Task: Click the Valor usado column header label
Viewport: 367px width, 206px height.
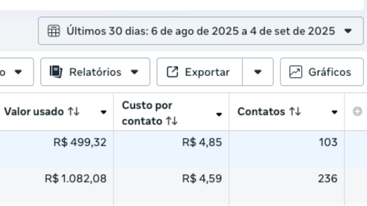Action: 34,112
